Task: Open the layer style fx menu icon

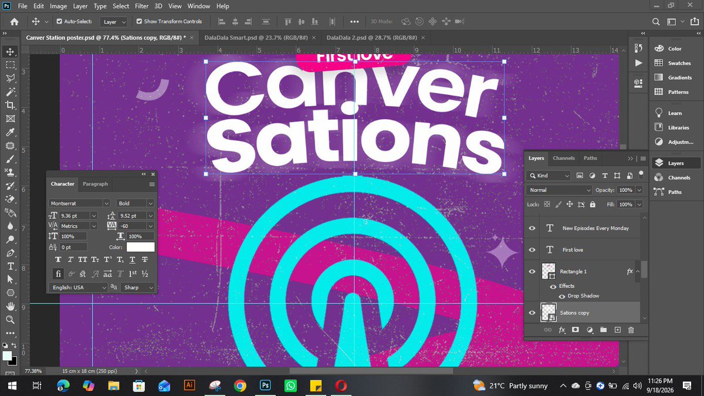Action: 561,330
